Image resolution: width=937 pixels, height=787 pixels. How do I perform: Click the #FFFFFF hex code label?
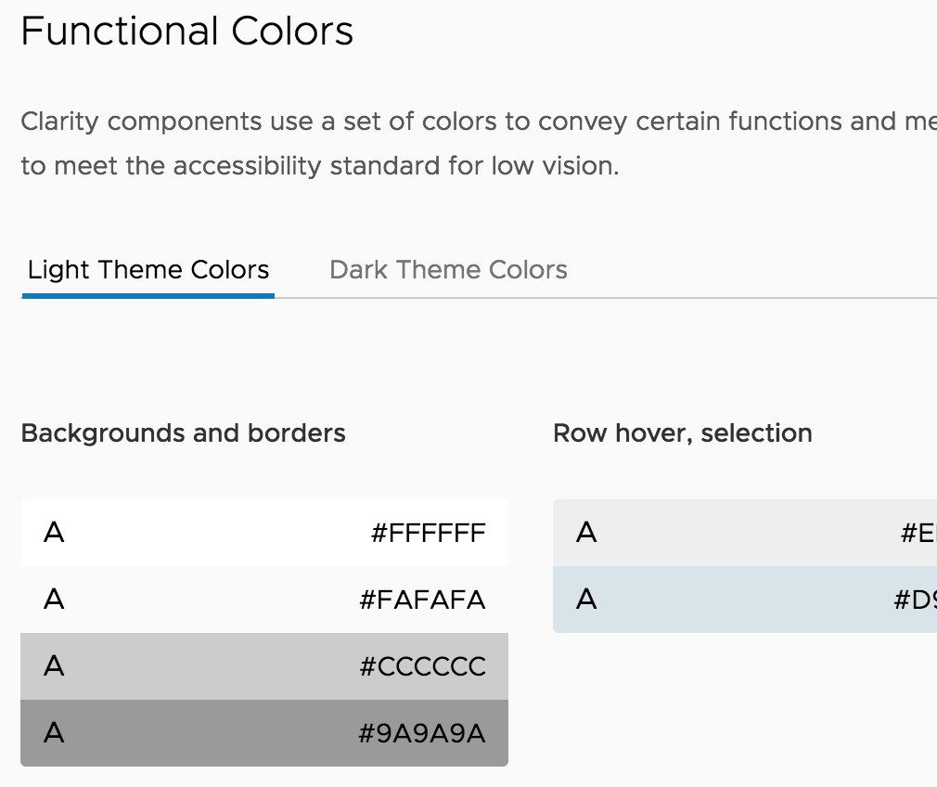click(x=423, y=533)
